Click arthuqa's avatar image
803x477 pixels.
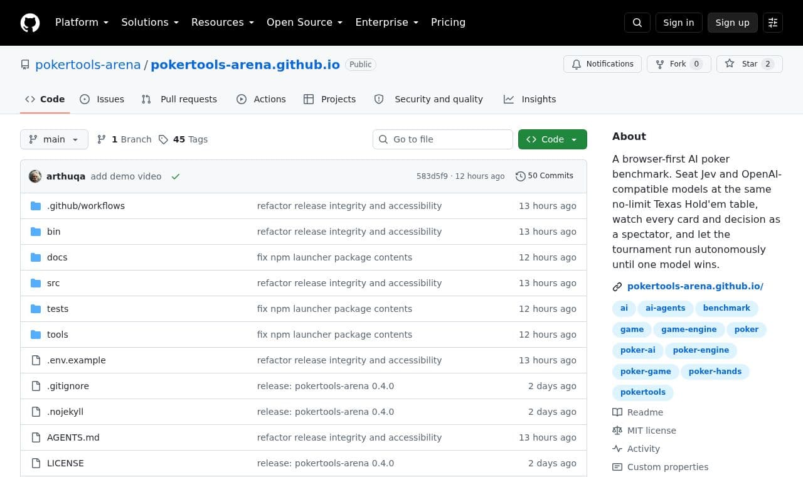(x=35, y=176)
